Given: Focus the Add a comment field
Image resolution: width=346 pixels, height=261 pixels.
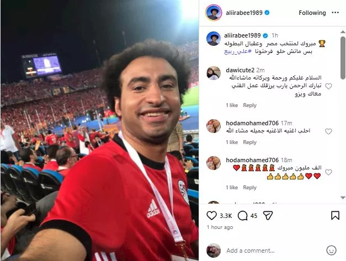Looking at the screenshot, I should click(274, 251).
